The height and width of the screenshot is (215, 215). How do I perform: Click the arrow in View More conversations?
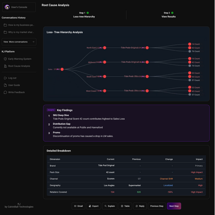pos(33,42)
